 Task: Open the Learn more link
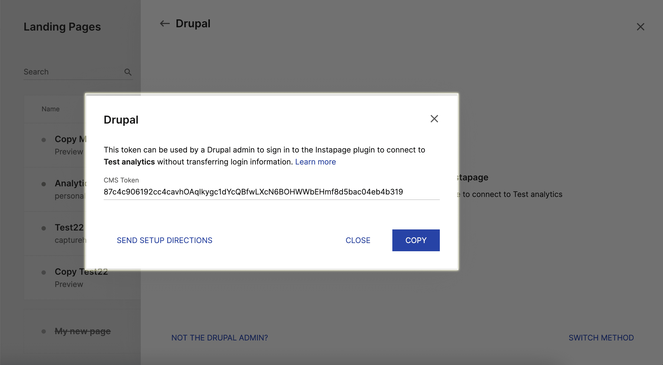(x=315, y=161)
